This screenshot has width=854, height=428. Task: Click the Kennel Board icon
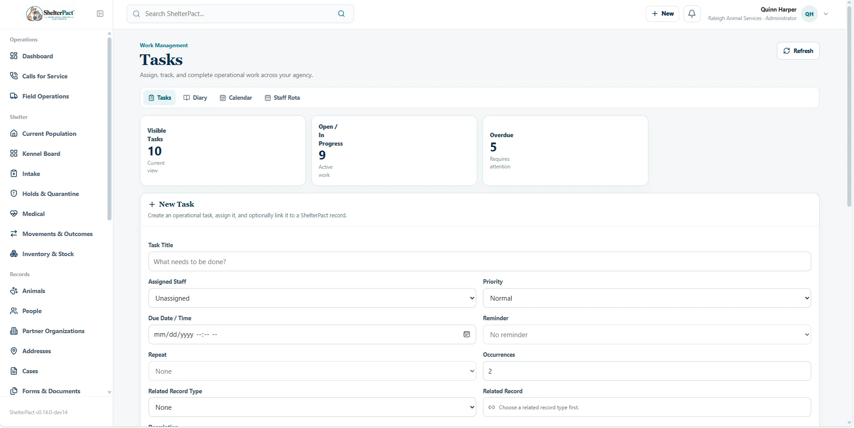(14, 154)
